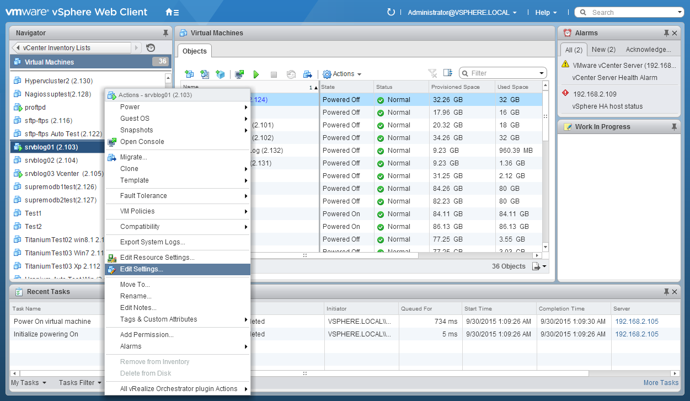Choose Rename... in context menu
Viewport: 690px width, 401px height.
tap(177, 296)
